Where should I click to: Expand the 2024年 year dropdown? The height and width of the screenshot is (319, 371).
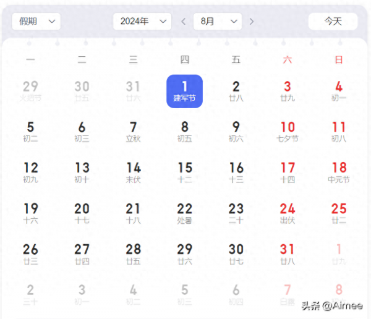tap(142, 22)
